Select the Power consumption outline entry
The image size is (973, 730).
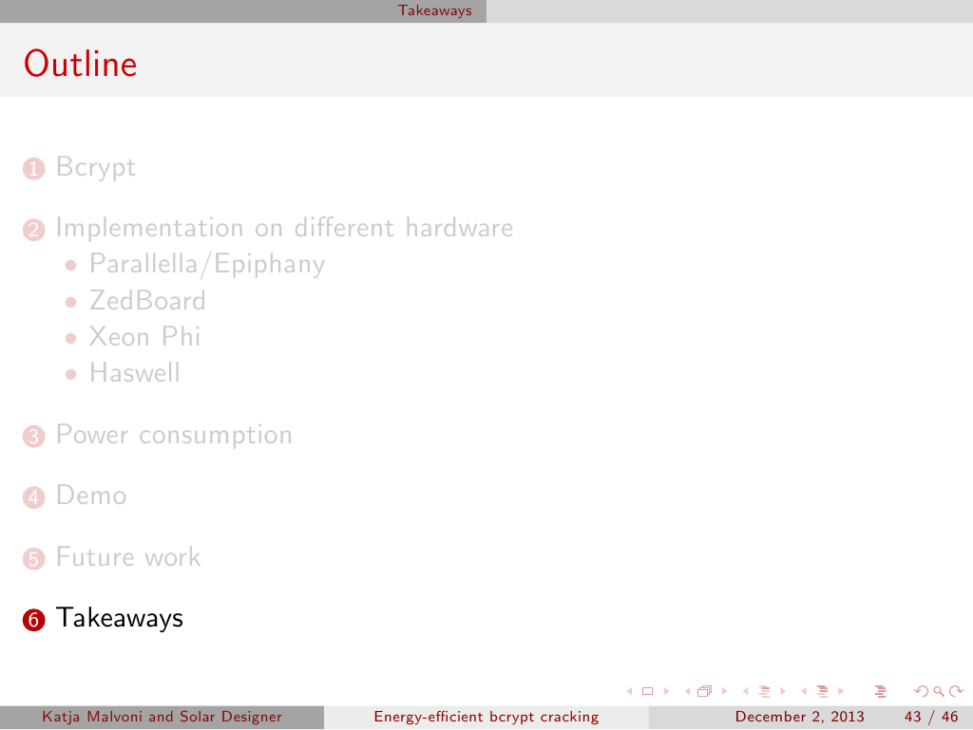coord(174,435)
